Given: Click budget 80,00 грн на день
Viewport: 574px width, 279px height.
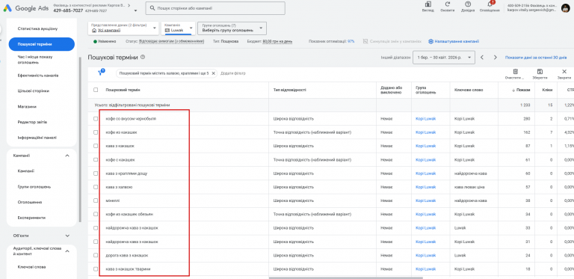Looking at the screenshot, I should pyautogui.click(x=277, y=41).
